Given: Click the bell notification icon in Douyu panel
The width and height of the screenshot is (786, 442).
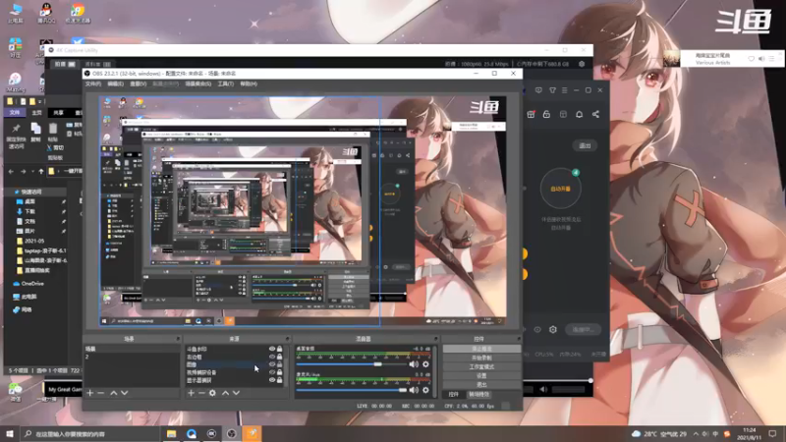Looking at the screenshot, I should point(579,114).
